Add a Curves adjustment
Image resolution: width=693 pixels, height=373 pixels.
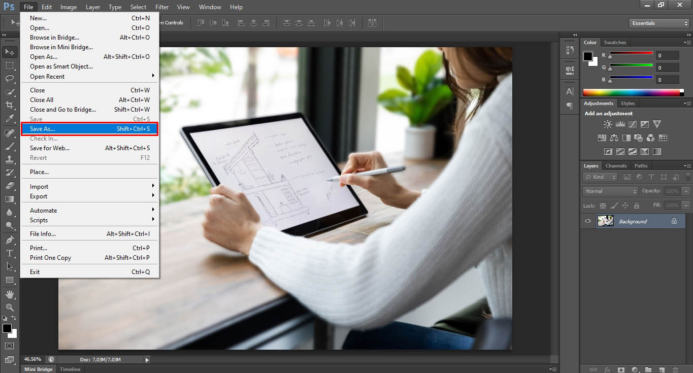tap(632, 124)
